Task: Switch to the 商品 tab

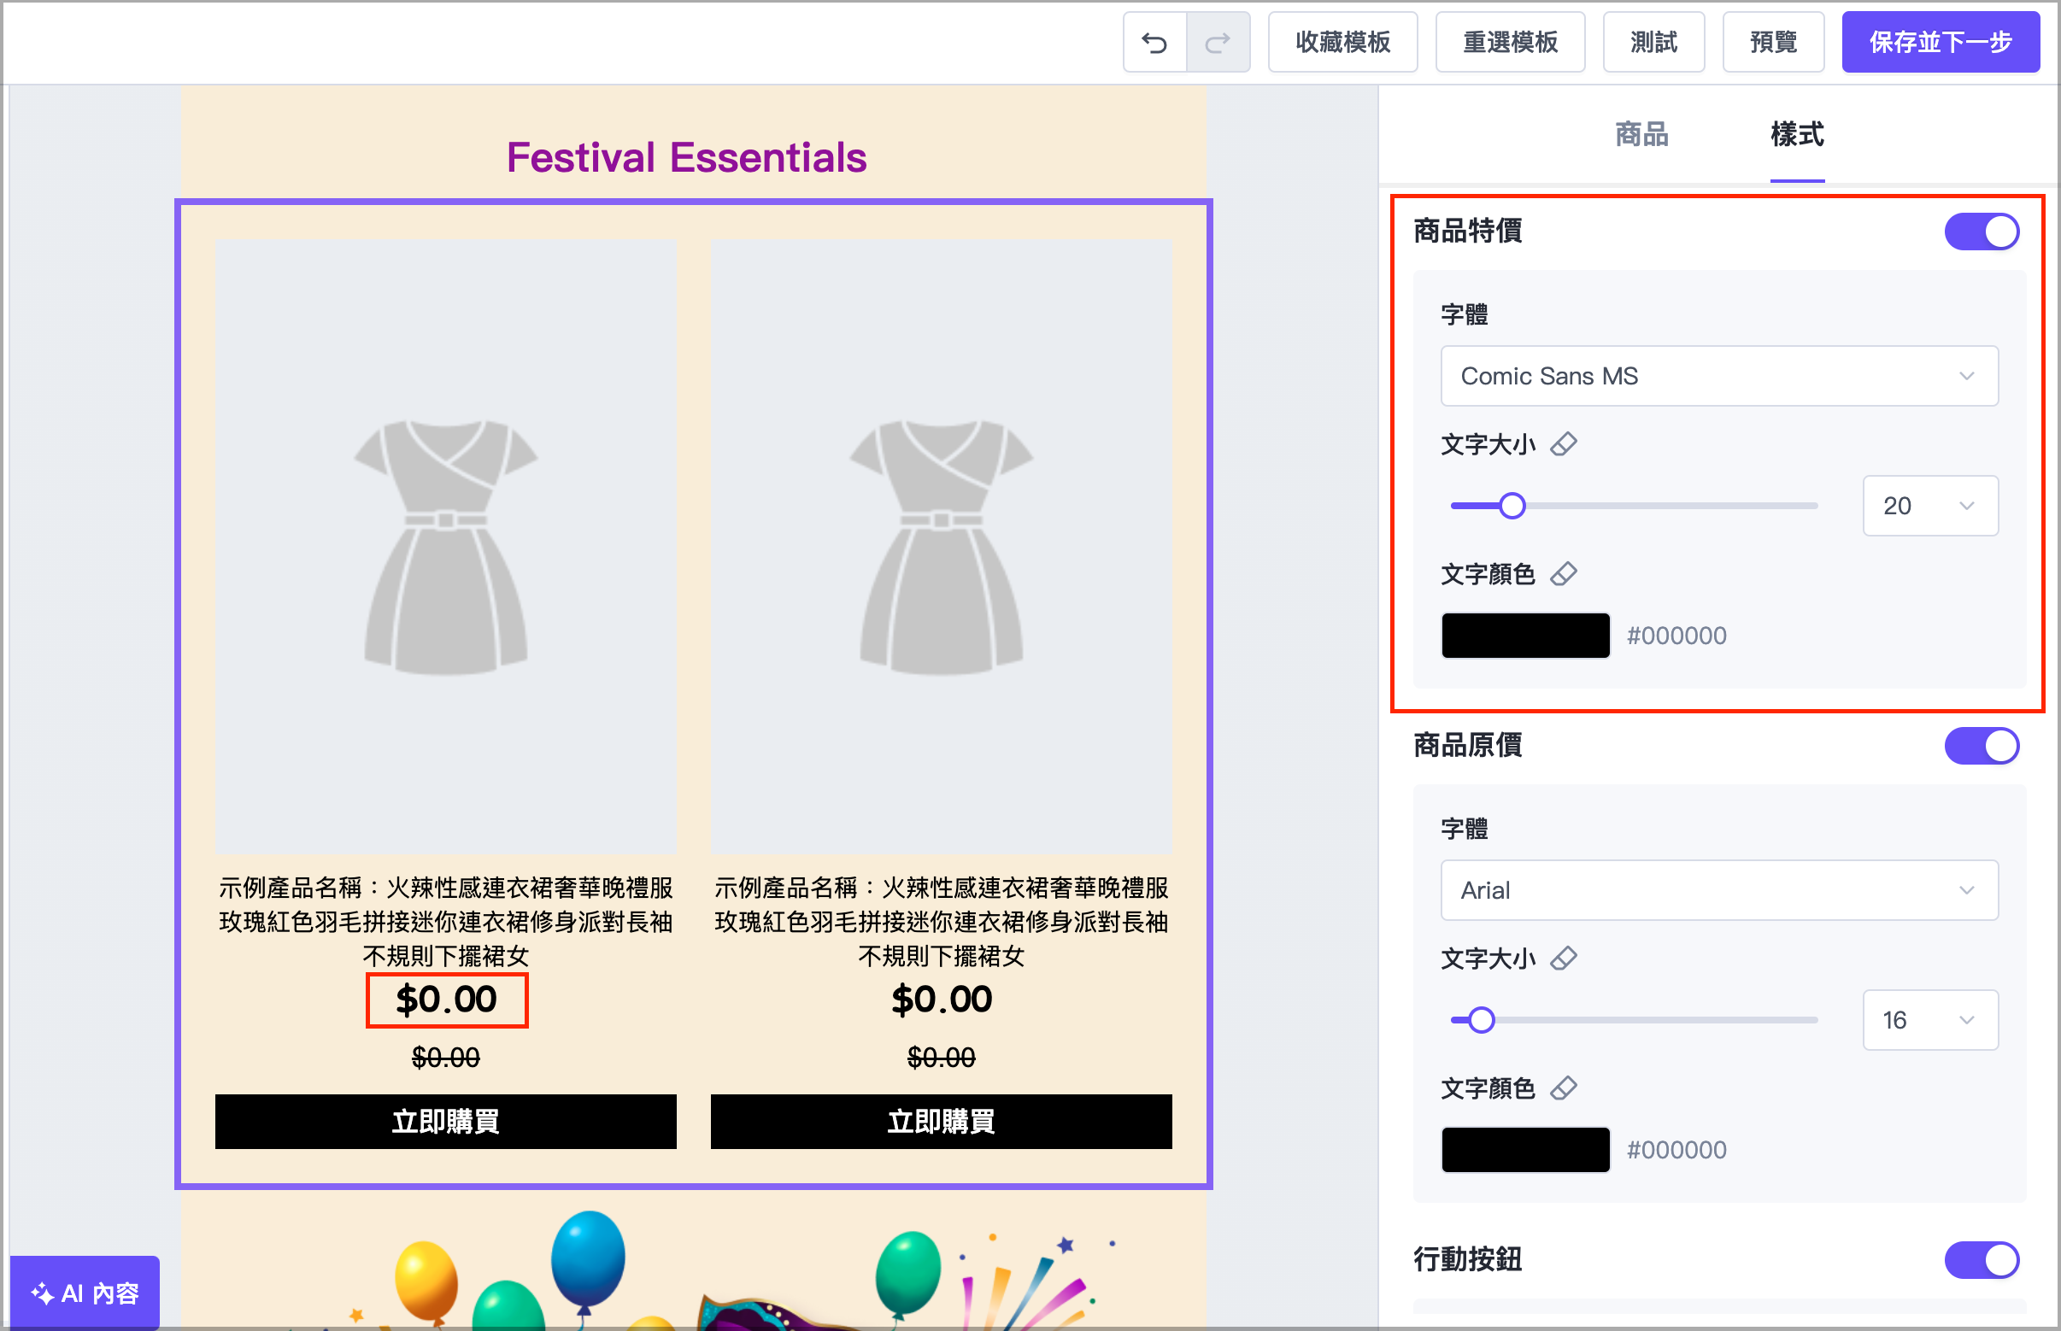Action: coord(1639,135)
